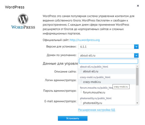
Task: Click the default domain field about-all.ru
Action: (106, 55)
